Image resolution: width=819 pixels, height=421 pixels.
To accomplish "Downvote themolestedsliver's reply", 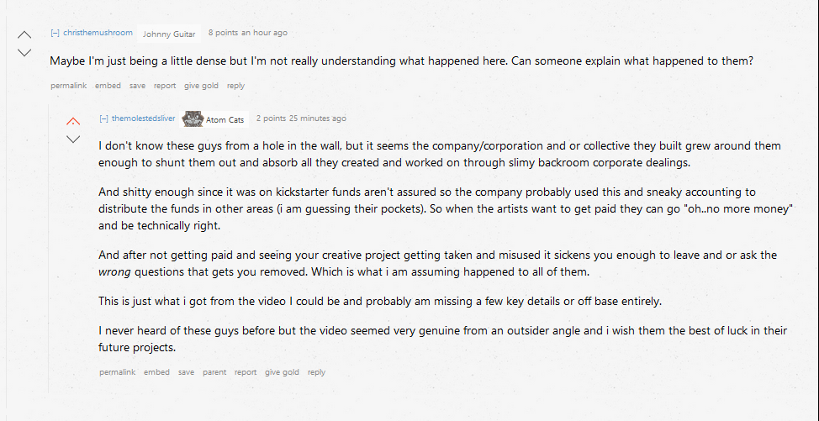I will point(73,139).
